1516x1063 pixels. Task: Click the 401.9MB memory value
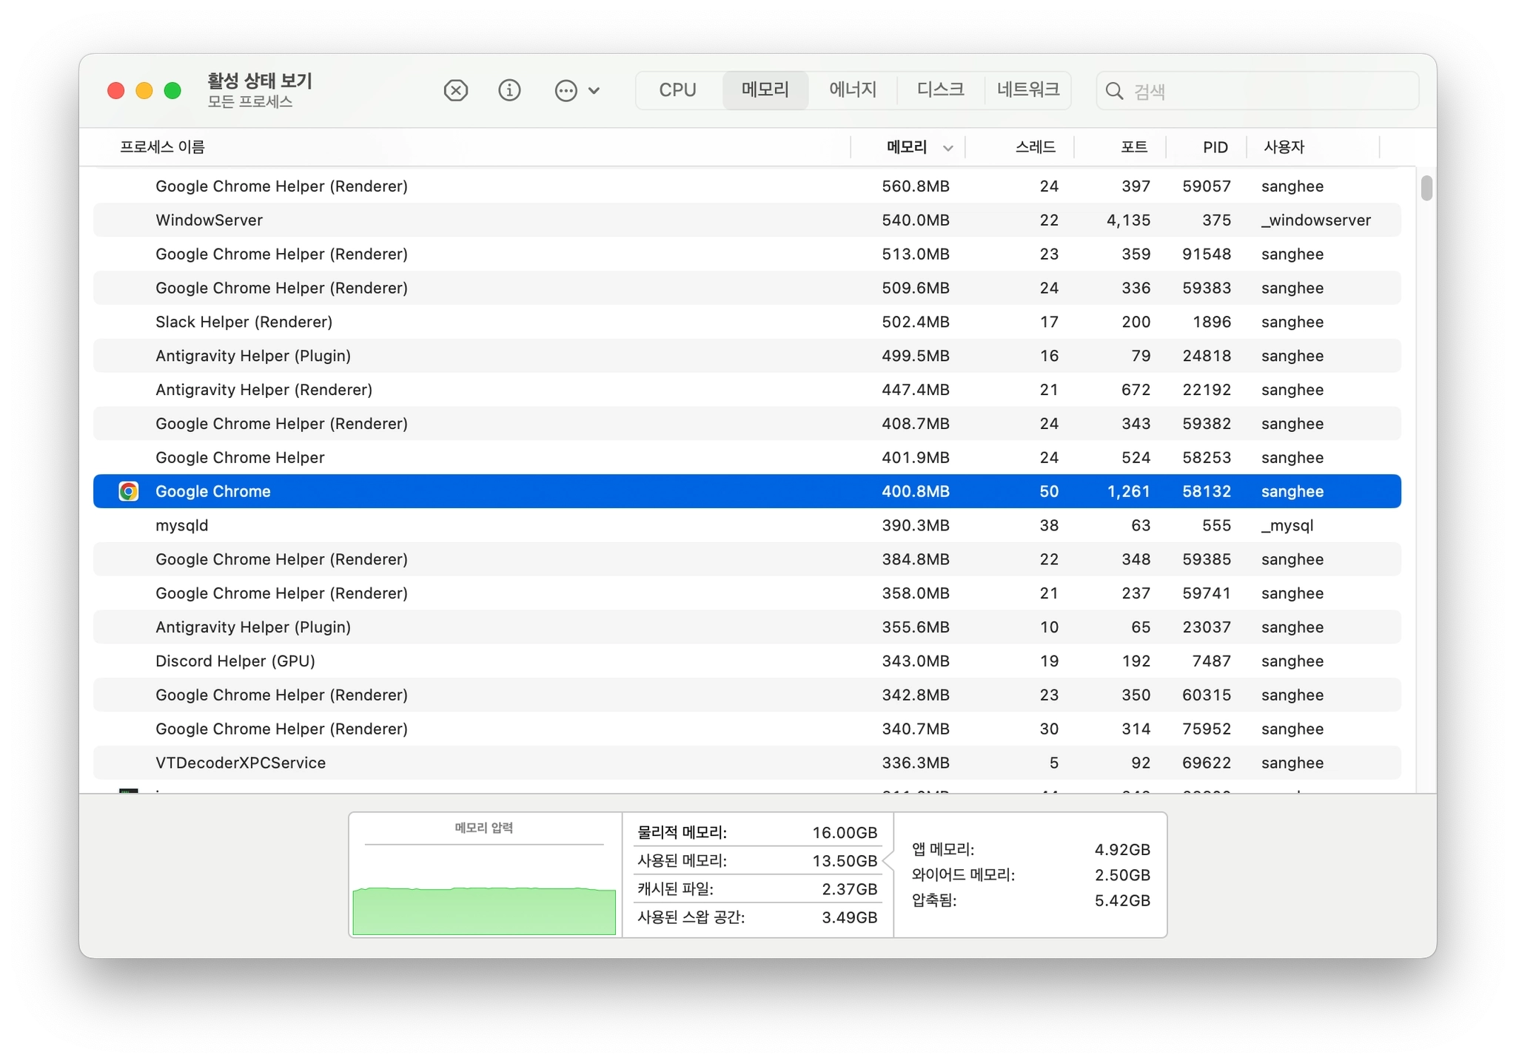(x=916, y=458)
